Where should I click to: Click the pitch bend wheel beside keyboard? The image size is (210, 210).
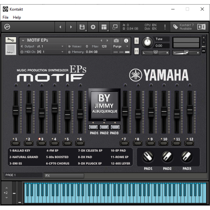coord(14,193)
